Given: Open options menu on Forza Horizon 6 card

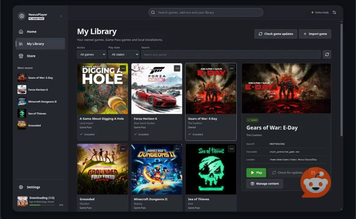Looking at the screenshot, I should (177, 68).
